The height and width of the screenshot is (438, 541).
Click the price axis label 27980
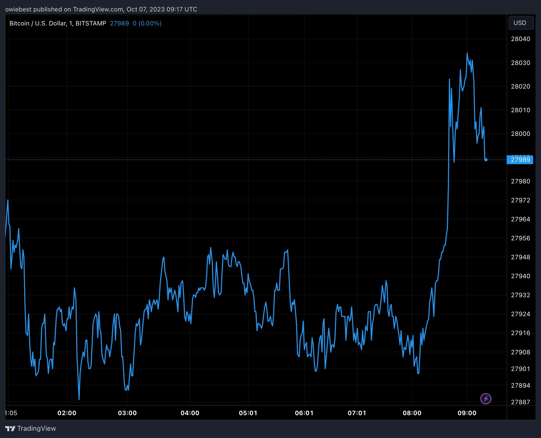(x=520, y=181)
